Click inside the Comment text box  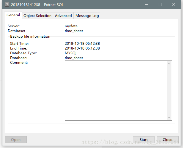pyautogui.click(x=115, y=90)
